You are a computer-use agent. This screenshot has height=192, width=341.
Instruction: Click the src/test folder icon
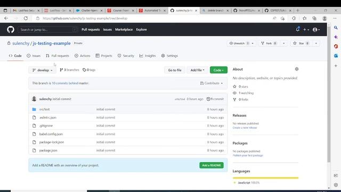tap(34, 109)
